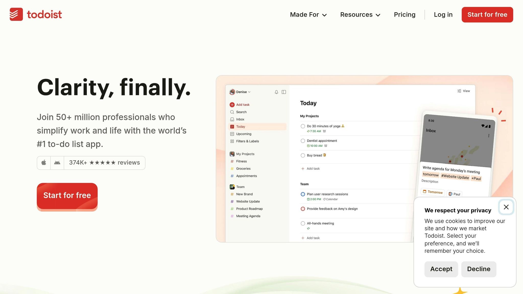Select Filters & Labels in the sidebar
The image size is (523, 294).
tap(247, 141)
